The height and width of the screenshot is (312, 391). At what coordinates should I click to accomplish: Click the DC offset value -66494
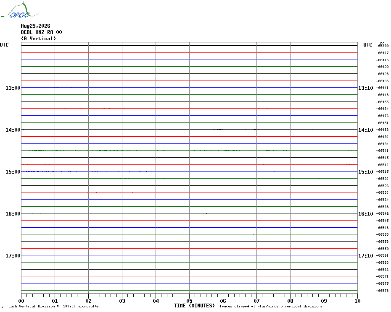coord(382,144)
